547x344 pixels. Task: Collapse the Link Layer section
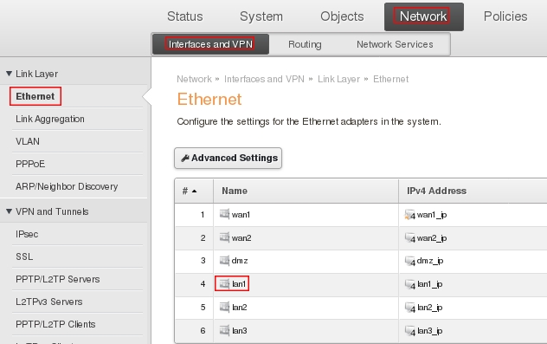coord(9,74)
